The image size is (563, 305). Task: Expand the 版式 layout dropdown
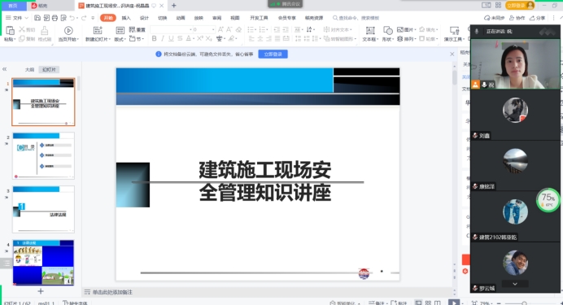(120, 39)
